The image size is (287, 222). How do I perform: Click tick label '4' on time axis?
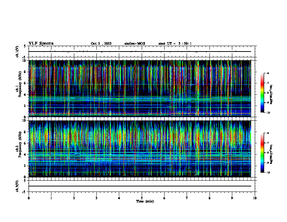click(119, 198)
